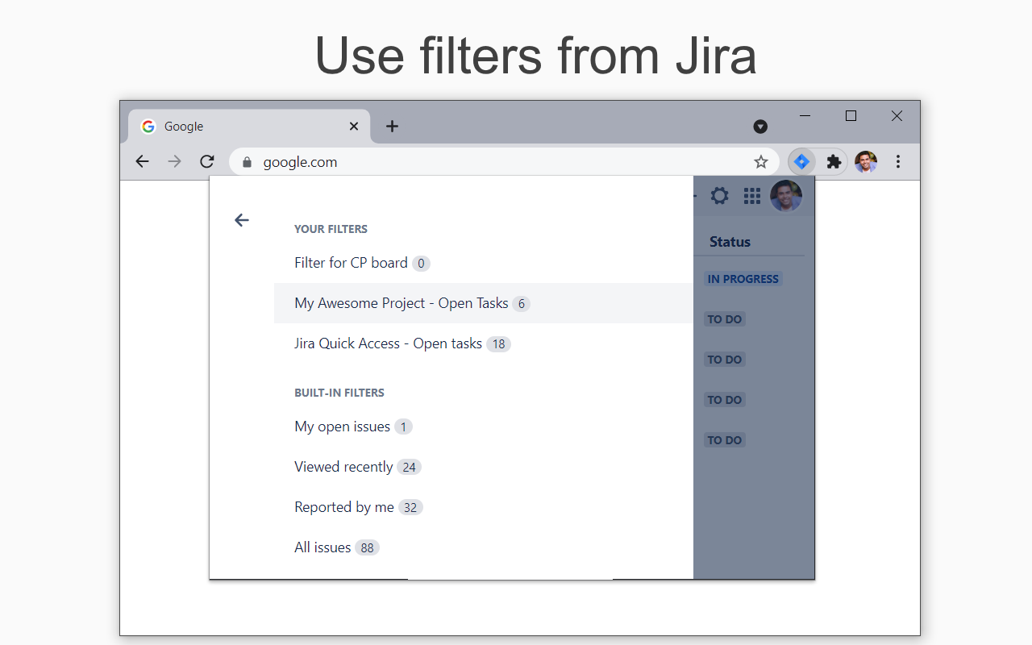View site info via the lock icon

tap(247, 162)
